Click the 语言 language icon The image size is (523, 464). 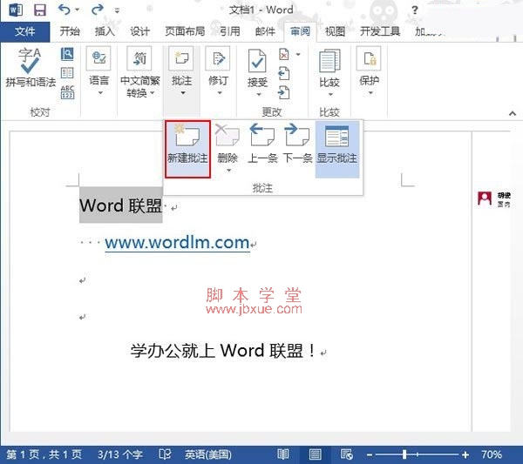(x=98, y=58)
